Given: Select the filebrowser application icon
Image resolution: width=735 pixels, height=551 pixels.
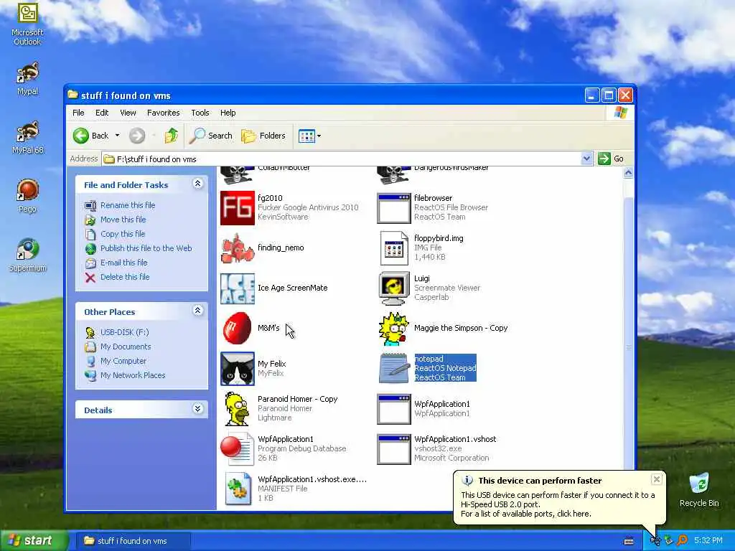Looking at the screenshot, I should (394, 208).
